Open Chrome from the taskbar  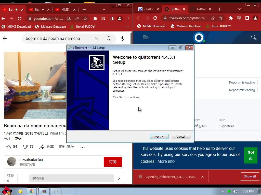[x=31, y=191]
